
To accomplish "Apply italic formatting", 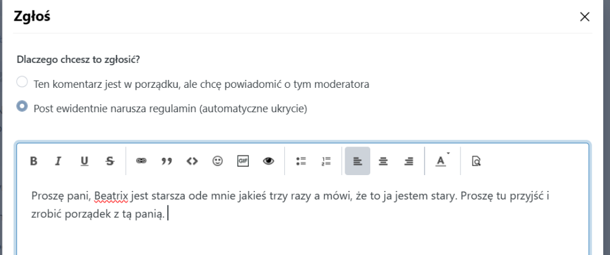I will (59, 161).
